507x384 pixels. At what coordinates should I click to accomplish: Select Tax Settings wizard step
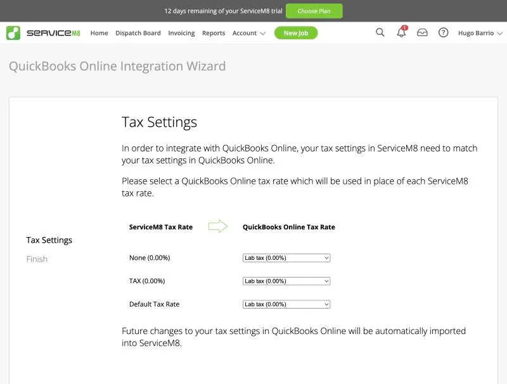(49, 240)
